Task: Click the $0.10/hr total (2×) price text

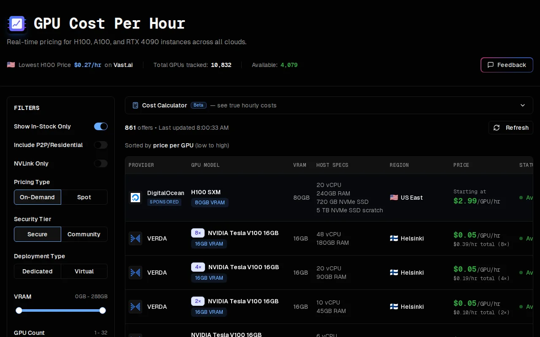Action: (481, 313)
